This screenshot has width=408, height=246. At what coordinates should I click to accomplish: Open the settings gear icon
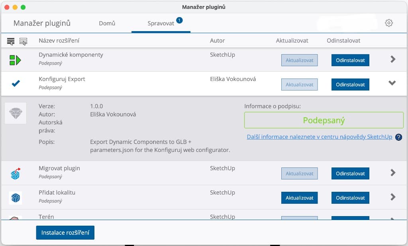(389, 23)
